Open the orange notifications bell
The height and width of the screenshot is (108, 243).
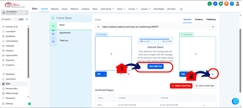[226, 4]
